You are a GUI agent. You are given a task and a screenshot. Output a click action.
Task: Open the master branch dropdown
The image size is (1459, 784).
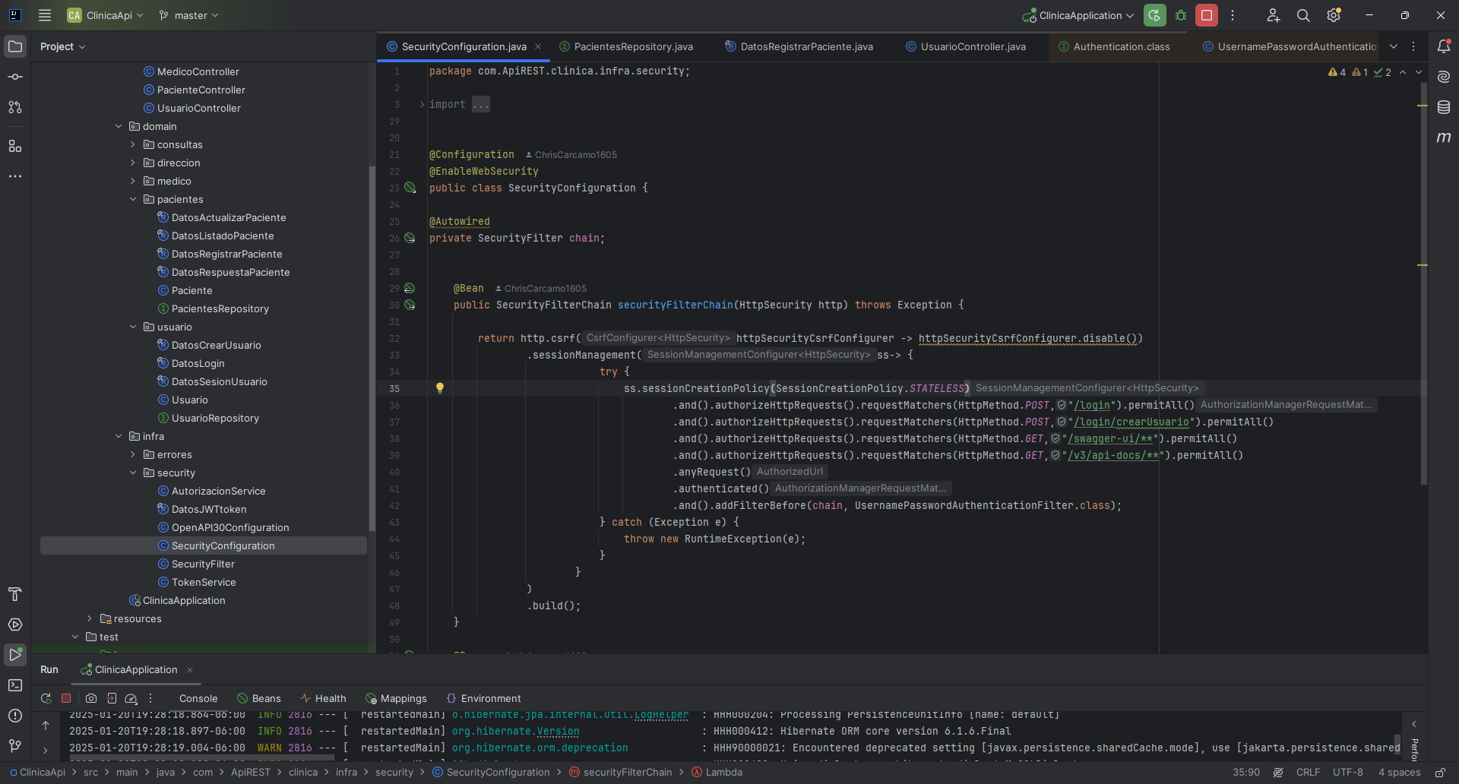188,15
